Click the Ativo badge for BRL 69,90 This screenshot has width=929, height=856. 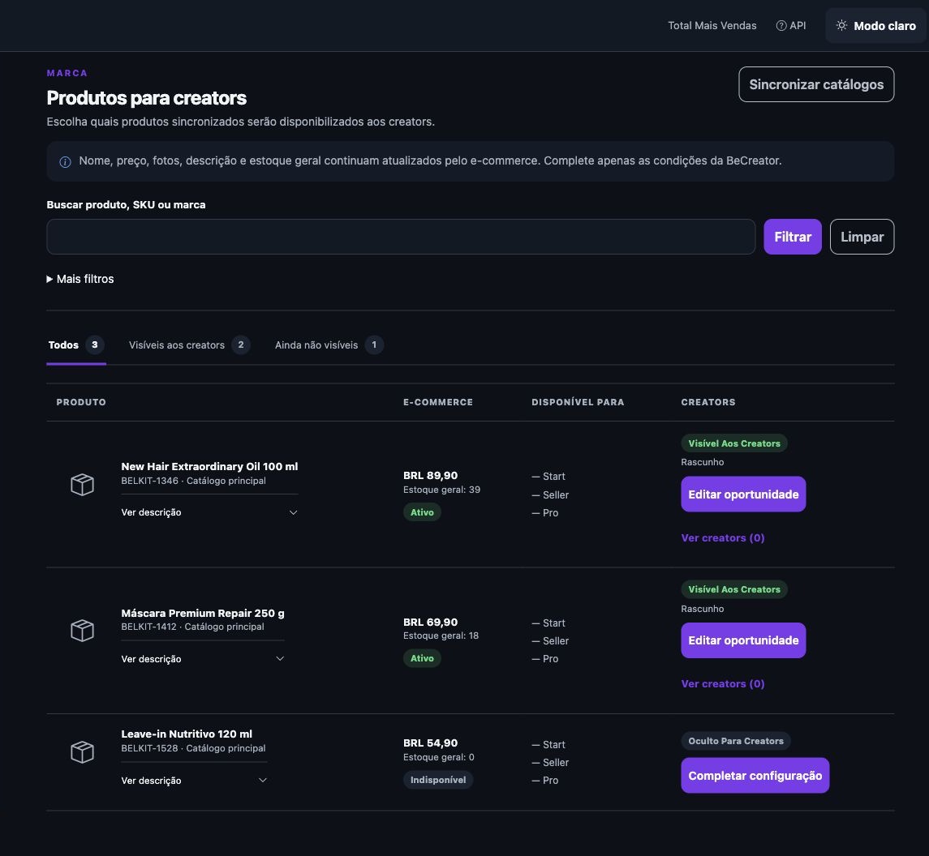(x=422, y=658)
